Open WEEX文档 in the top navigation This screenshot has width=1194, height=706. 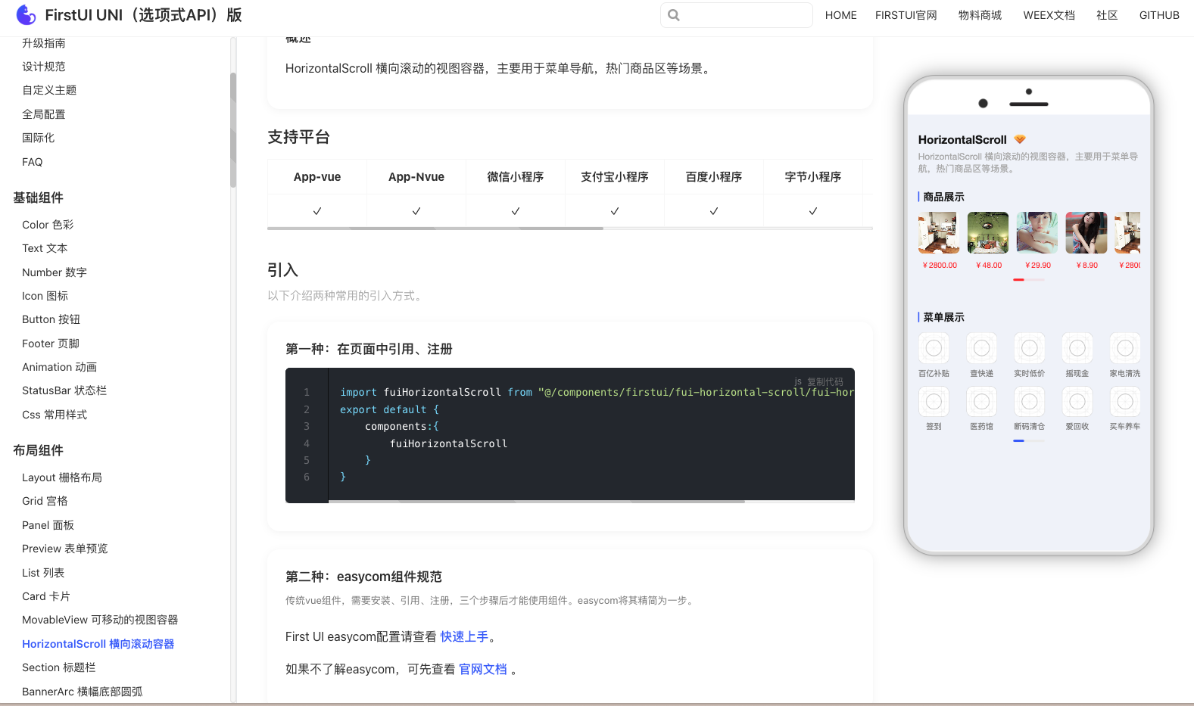pos(1049,15)
